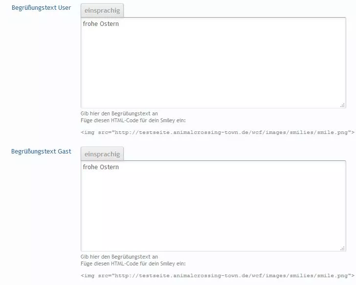Select the einsprachig tab for Begrüßungstext User

tap(102, 11)
